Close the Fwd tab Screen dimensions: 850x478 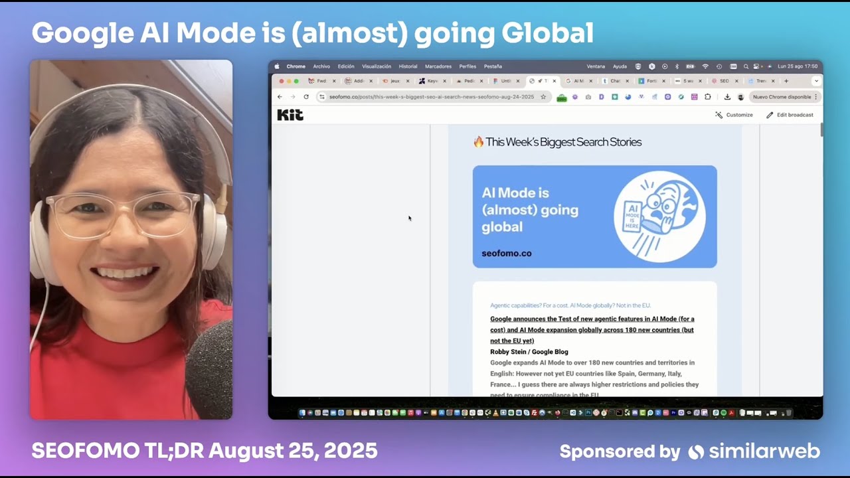[x=334, y=81]
